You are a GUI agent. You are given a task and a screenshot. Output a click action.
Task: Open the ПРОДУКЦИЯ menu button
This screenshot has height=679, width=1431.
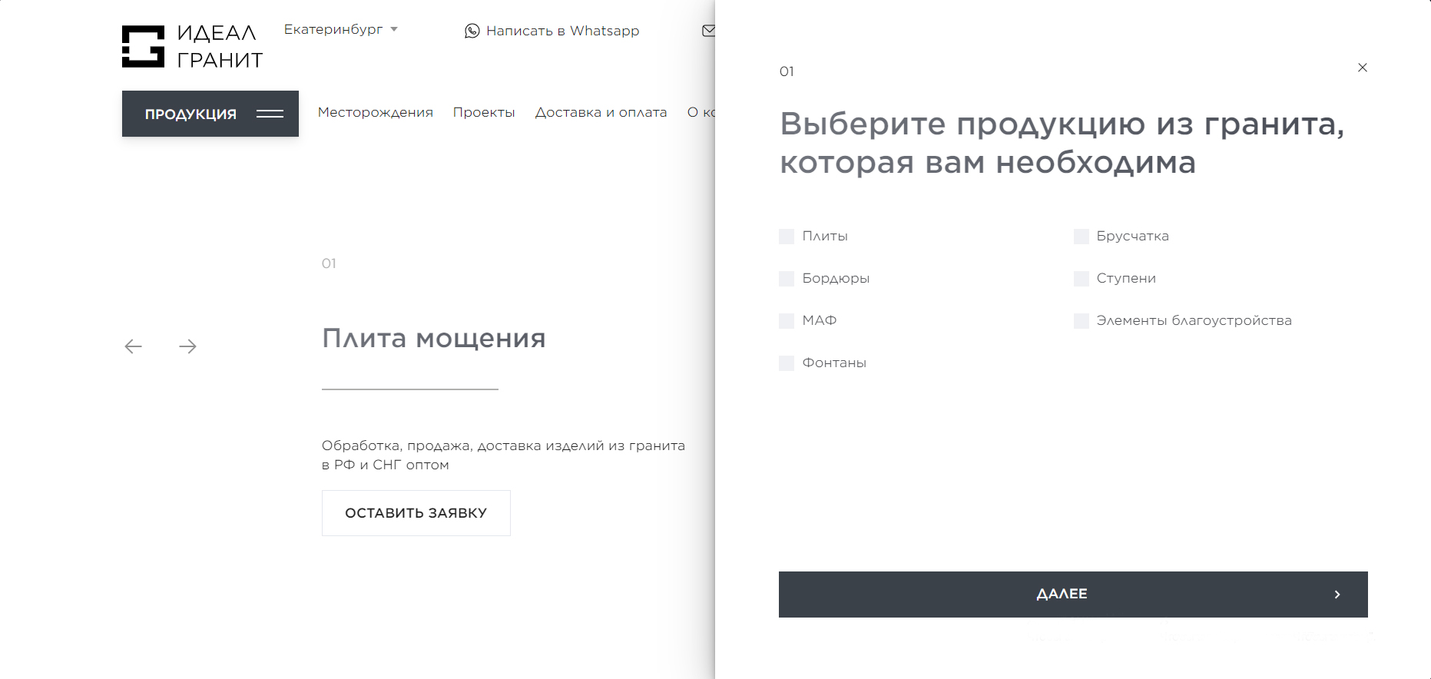point(210,114)
